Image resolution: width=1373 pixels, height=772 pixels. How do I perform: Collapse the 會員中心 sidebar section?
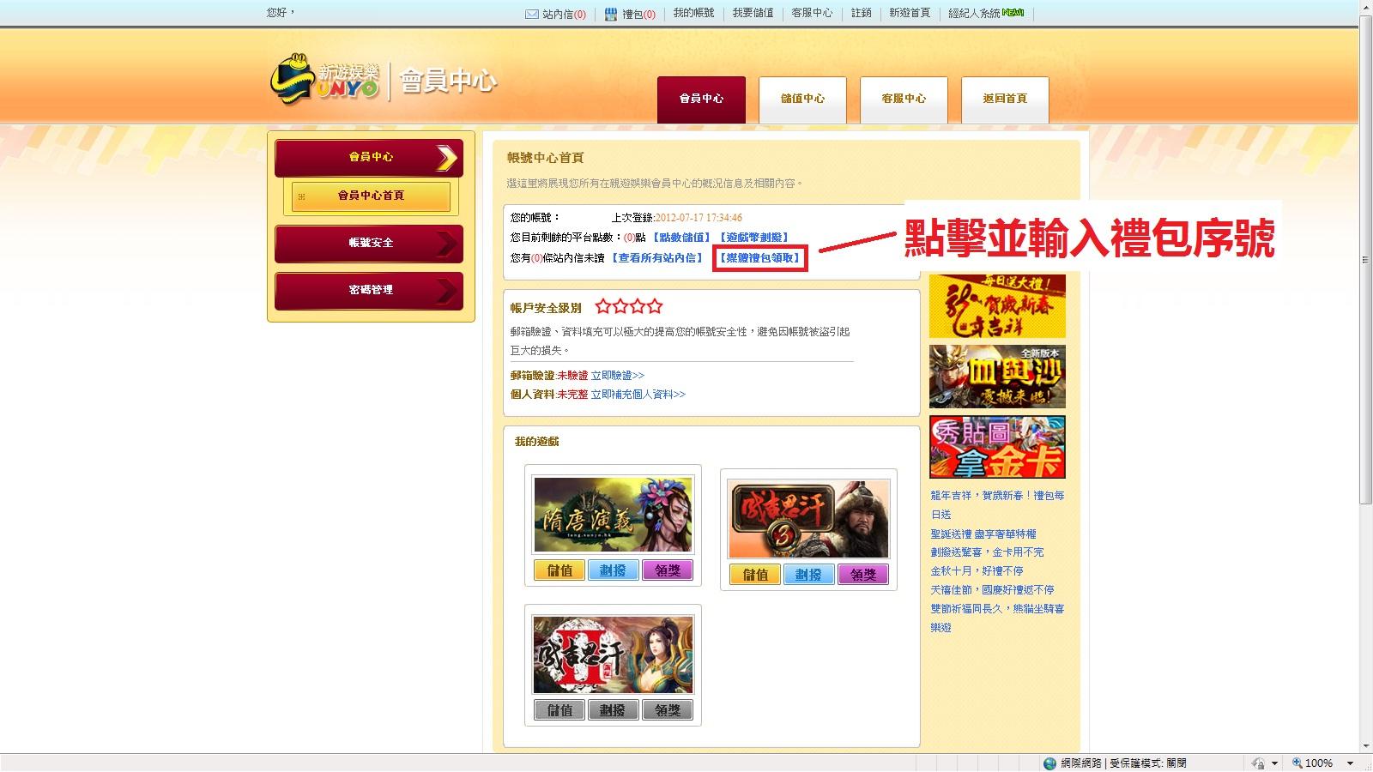[369, 158]
